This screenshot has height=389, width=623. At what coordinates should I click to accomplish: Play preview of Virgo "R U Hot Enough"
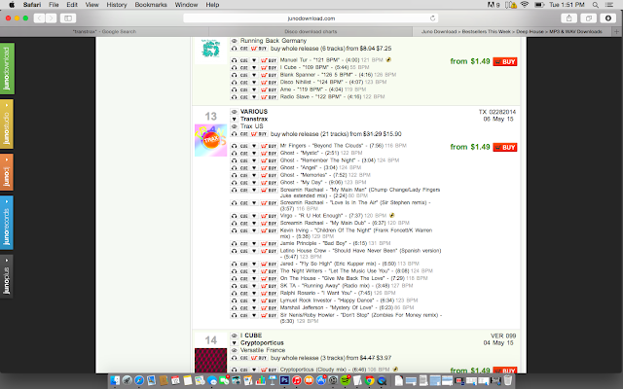coord(234,216)
